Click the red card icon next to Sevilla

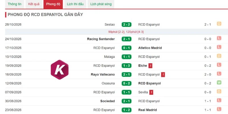click(151, 92)
